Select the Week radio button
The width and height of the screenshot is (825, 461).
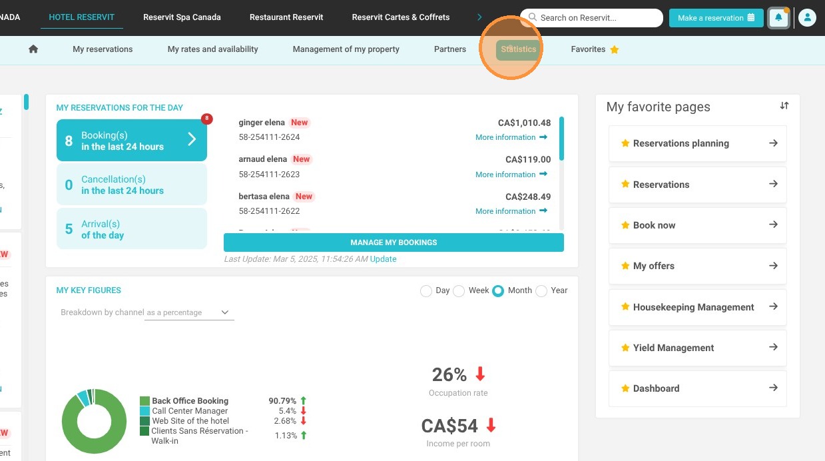pyautogui.click(x=459, y=291)
